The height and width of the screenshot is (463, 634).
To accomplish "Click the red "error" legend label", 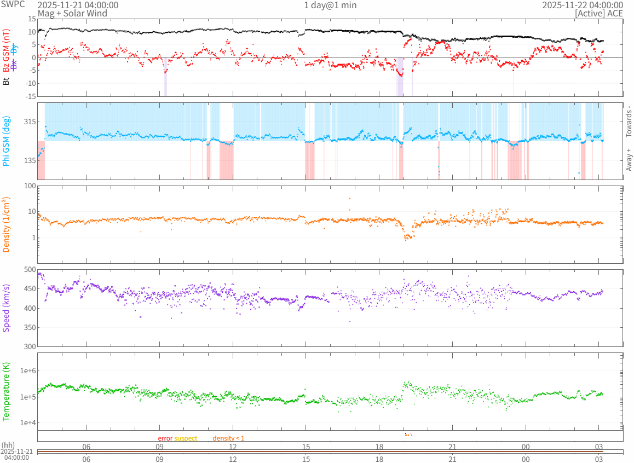I will (x=165, y=438).
